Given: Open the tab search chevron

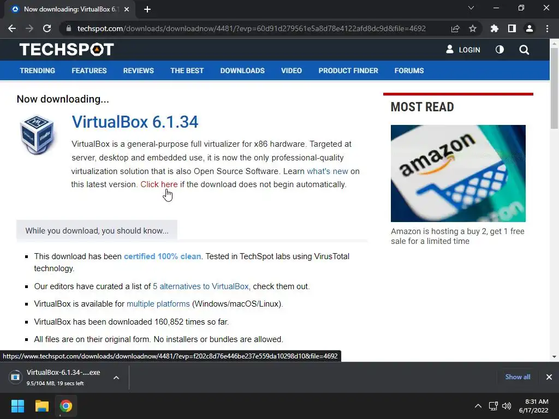Looking at the screenshot, I should point(471,8).
